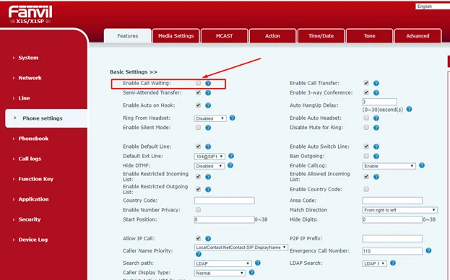450x280 pixels.
Task: Check Enable Silent Mode checkbox
Action: [x=198, y=127]
